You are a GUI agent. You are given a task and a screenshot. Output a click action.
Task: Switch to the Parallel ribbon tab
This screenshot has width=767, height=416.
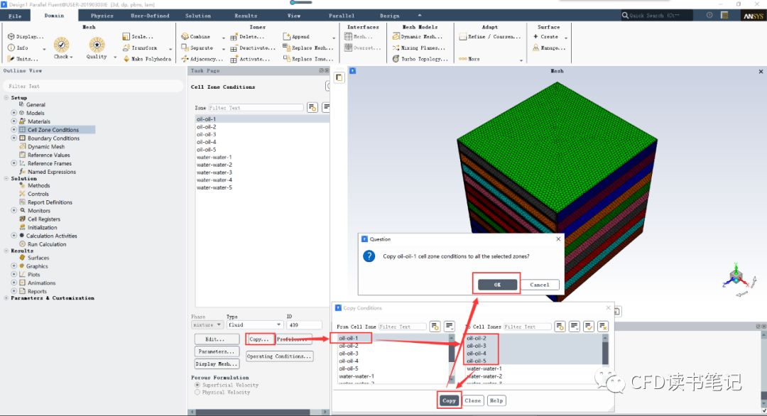pyautogui.click(x=342, y=16)
